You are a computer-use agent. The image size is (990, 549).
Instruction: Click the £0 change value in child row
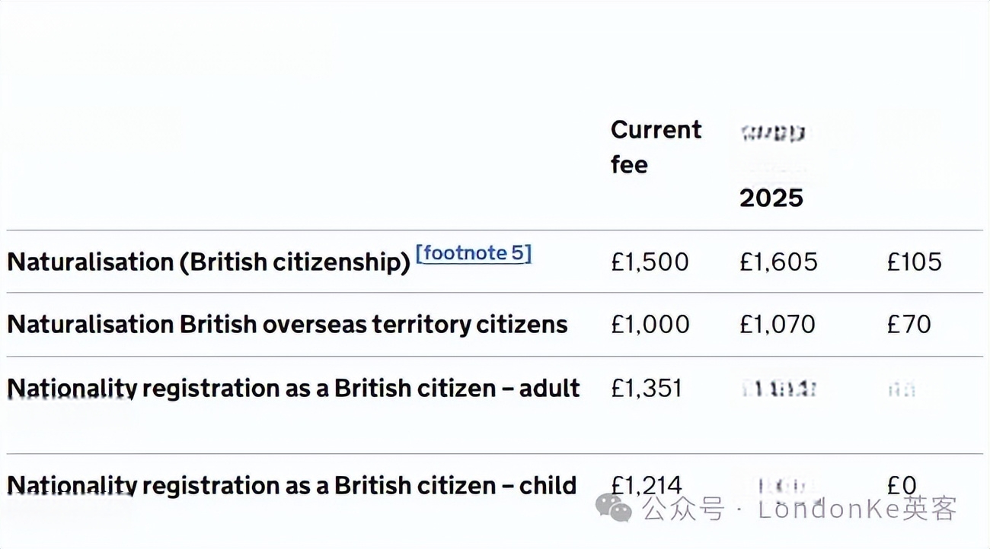tap(902, 485)
